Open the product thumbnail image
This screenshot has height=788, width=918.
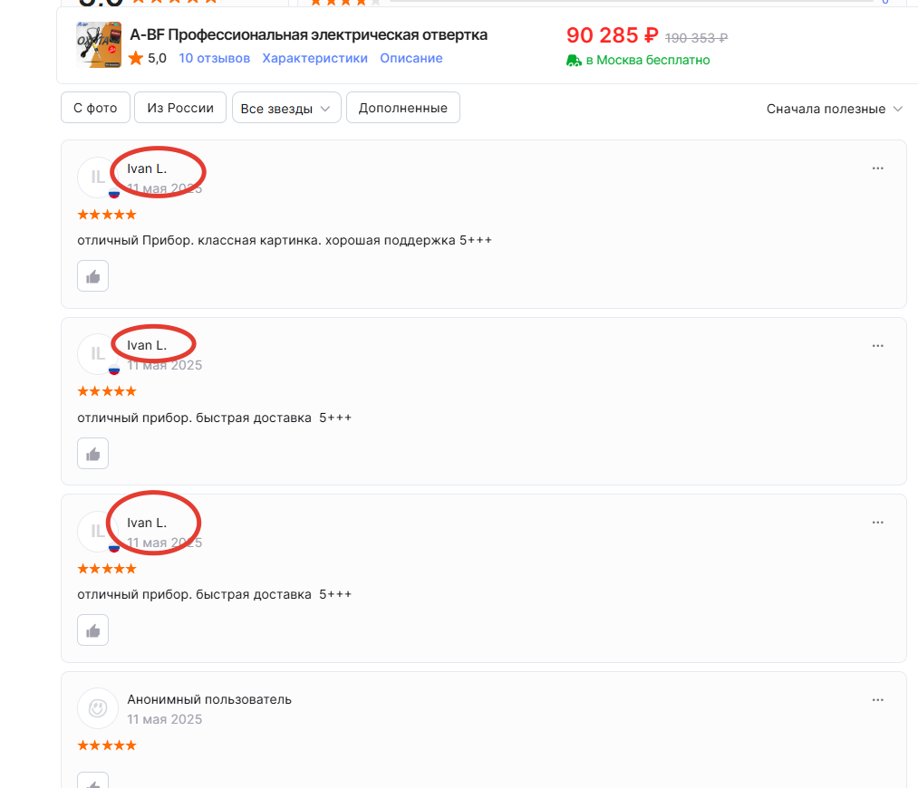pyautogui.click(x=99, y=45)
